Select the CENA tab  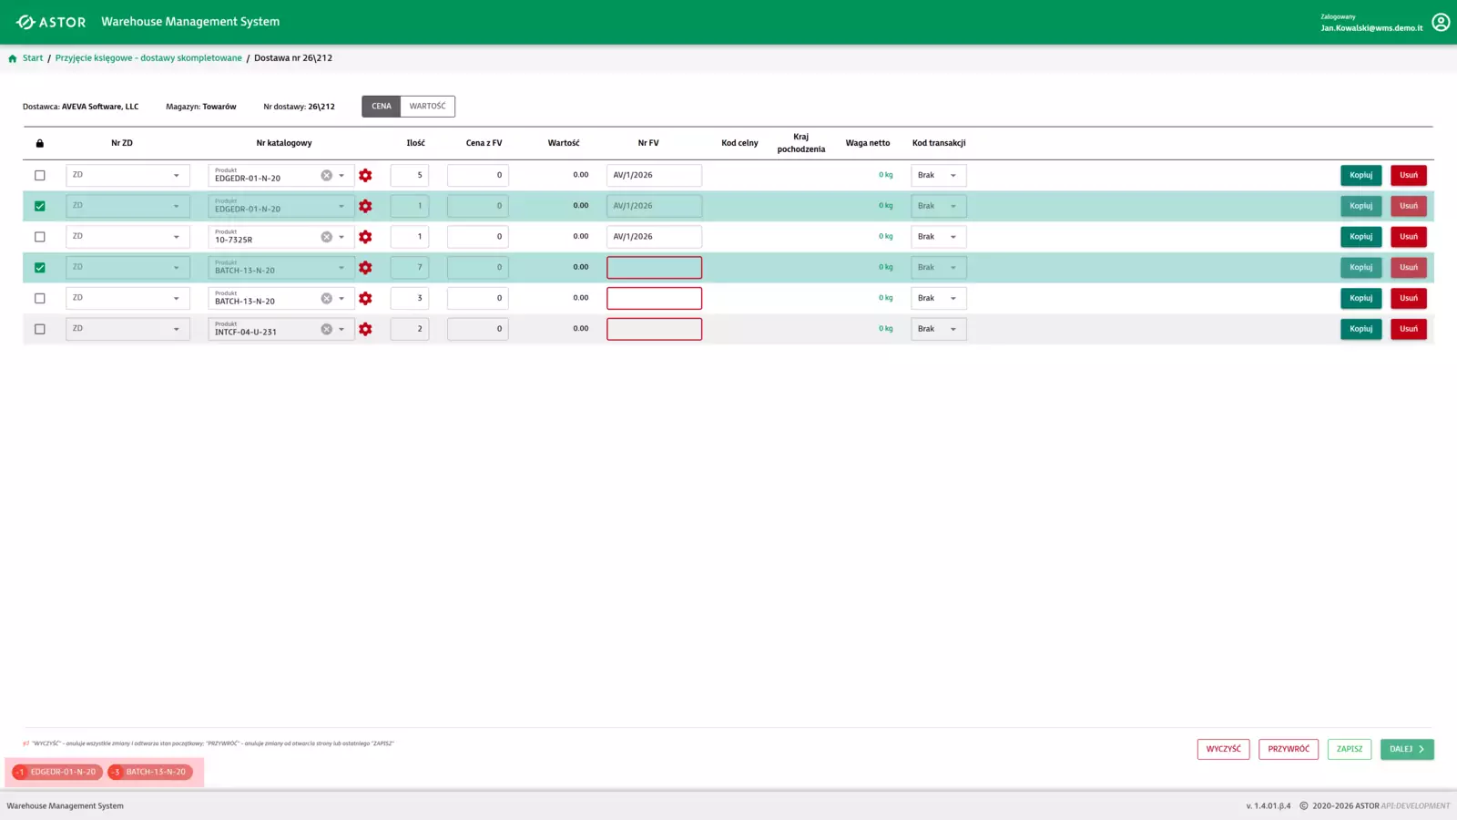[381, 107]
